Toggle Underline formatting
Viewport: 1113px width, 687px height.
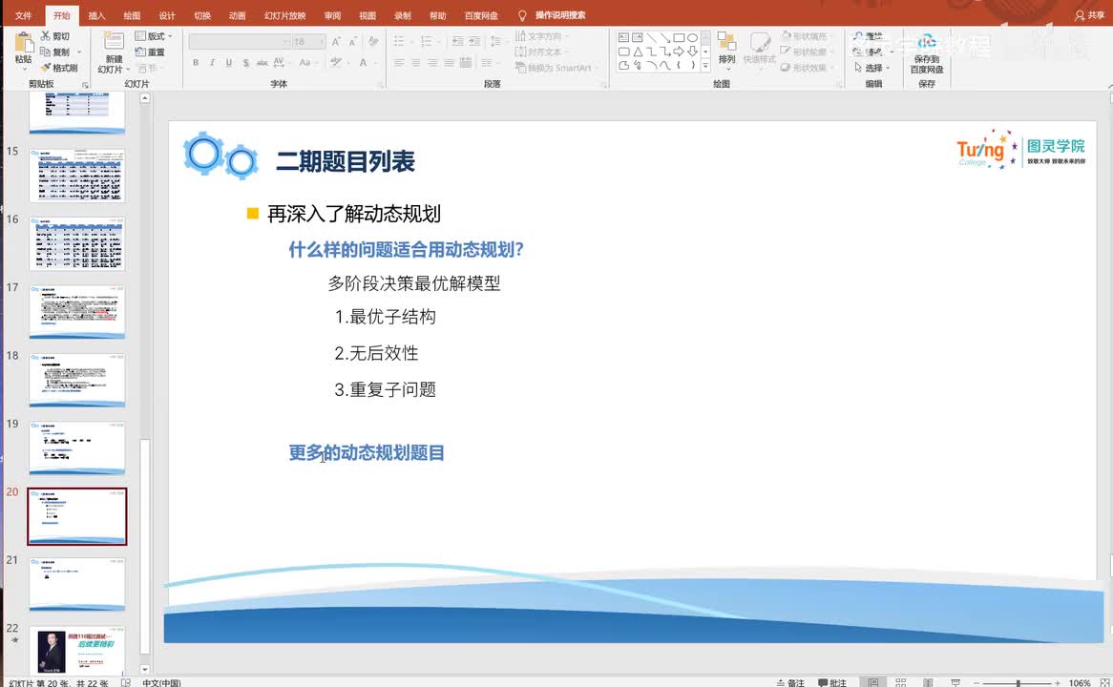228,62
